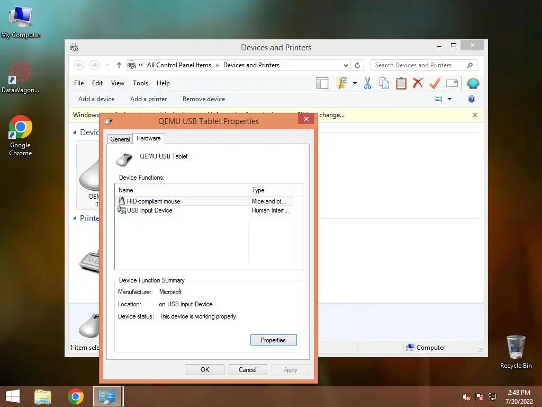The height and width of the screenshot is (407, 542).
Task: Open the Help menu
Action: (x=163, y=83)
